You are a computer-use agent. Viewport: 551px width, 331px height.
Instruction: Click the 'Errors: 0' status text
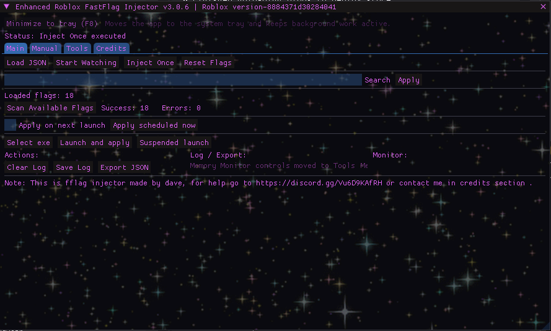click(x=182, y=108)
